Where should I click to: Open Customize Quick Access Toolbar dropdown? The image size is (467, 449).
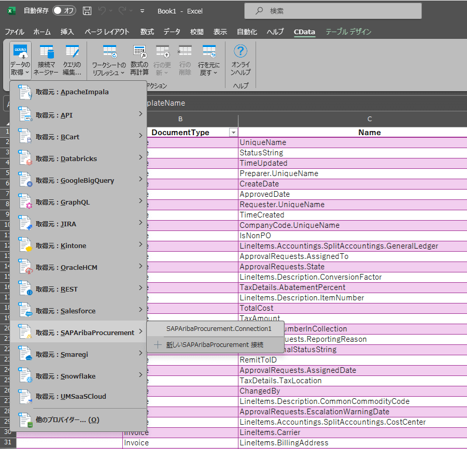pos(143,11)
